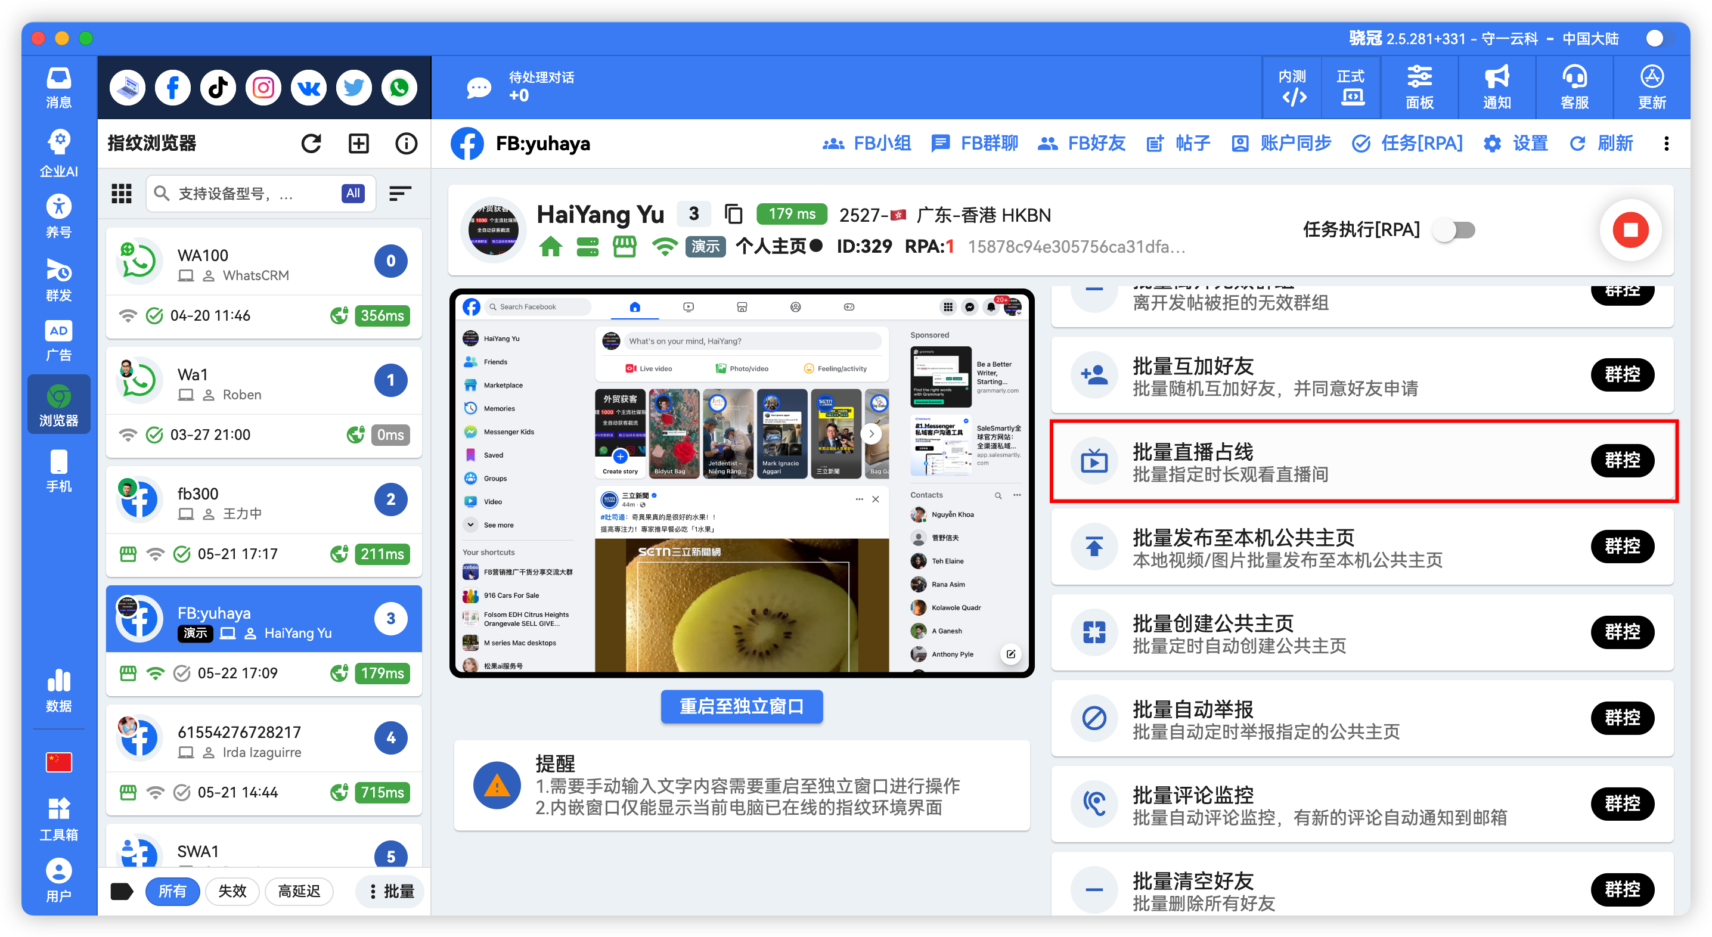Select the Facebook platform icon

172,87
